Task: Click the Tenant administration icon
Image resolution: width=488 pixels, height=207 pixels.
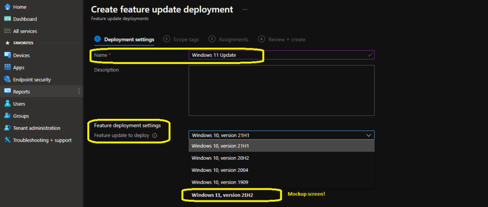Action: 8,128
